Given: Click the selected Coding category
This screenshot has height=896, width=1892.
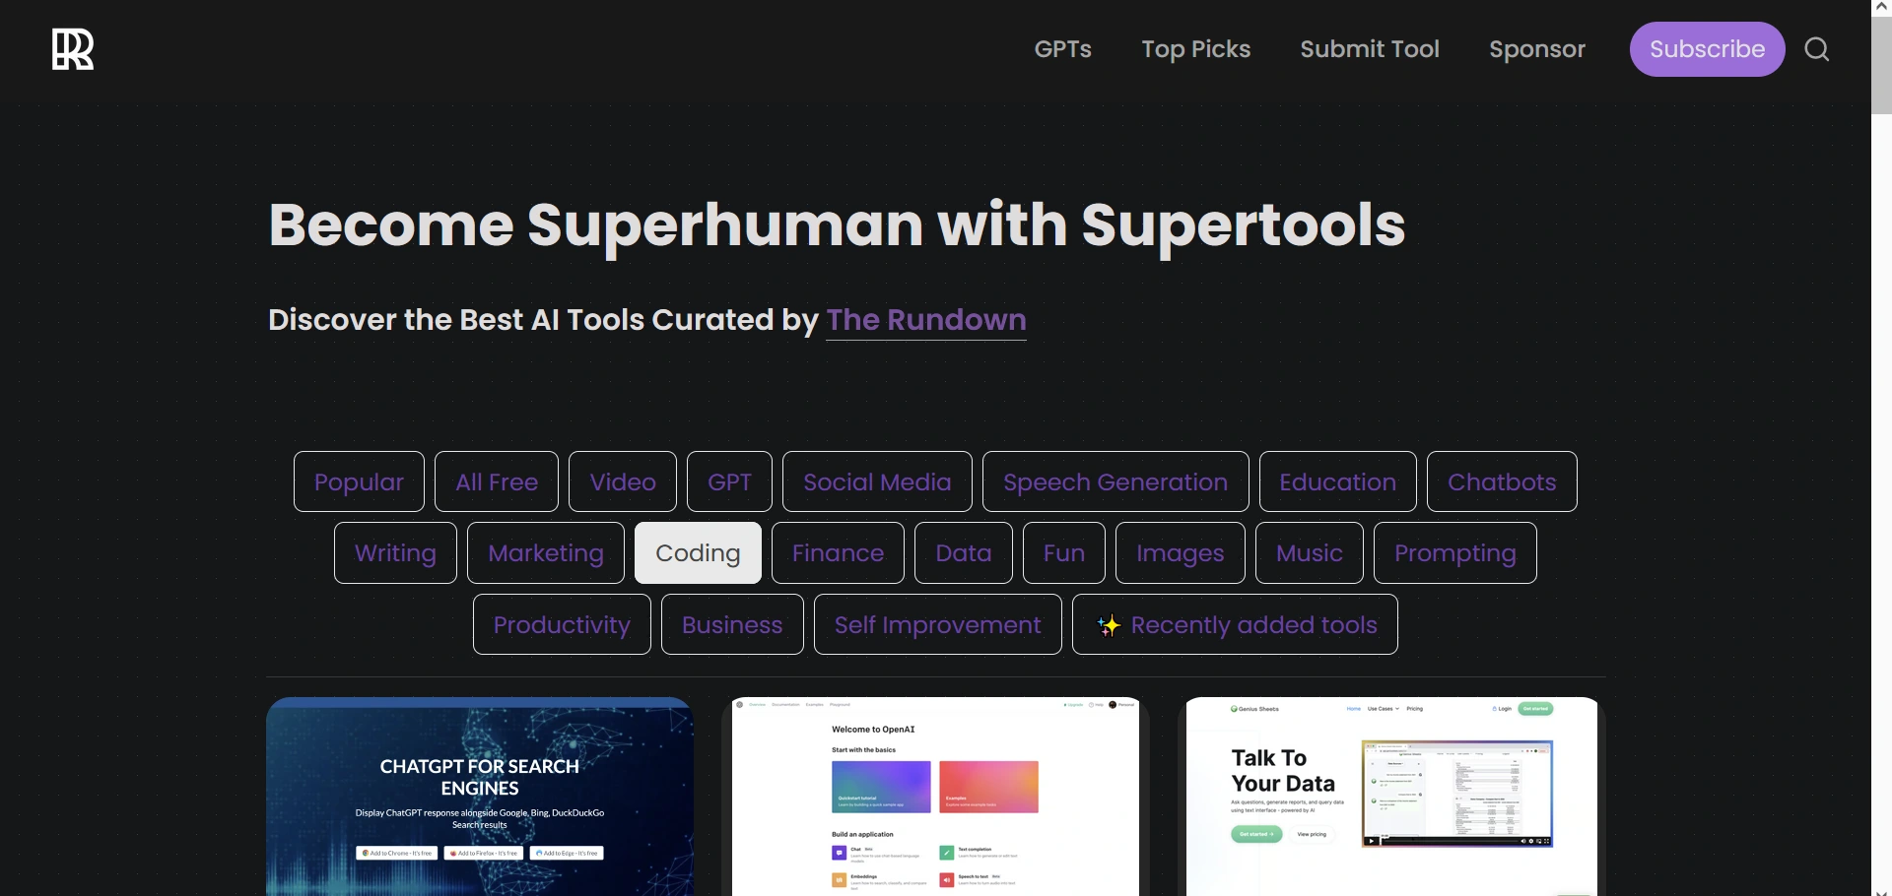Looking at the screenshot, I should click(x=698, y=553).
